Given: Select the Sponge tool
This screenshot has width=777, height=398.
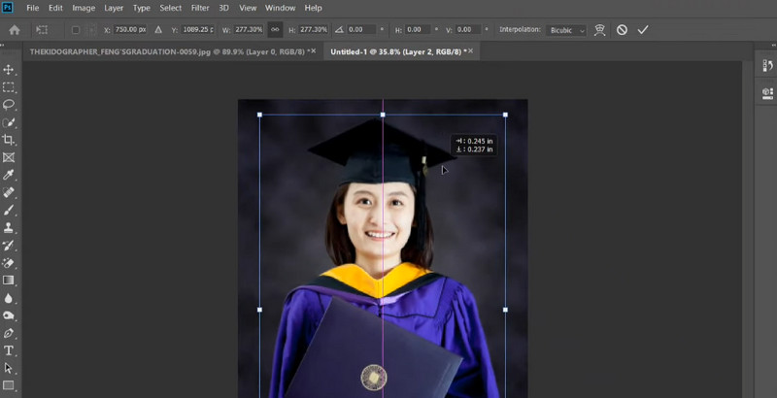Looking at the screenshot, I should 9,315.
